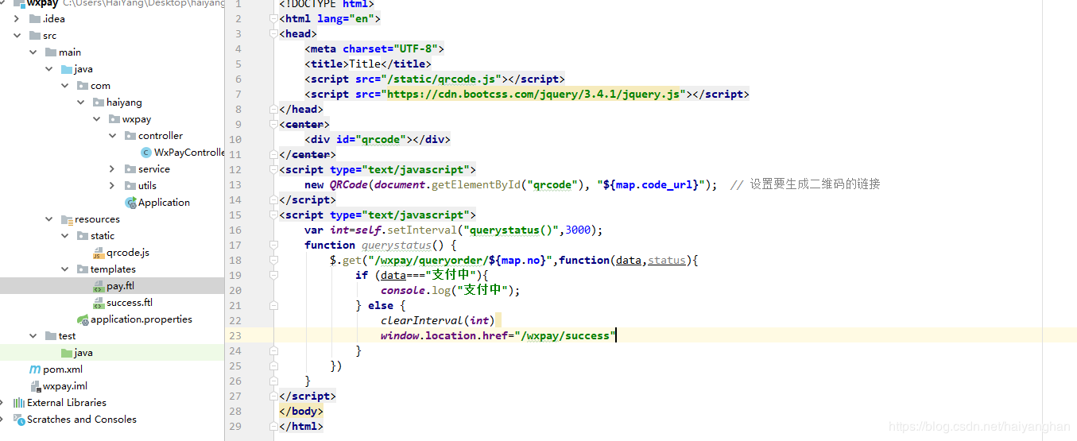Click the Application class icon

point(130,203)
